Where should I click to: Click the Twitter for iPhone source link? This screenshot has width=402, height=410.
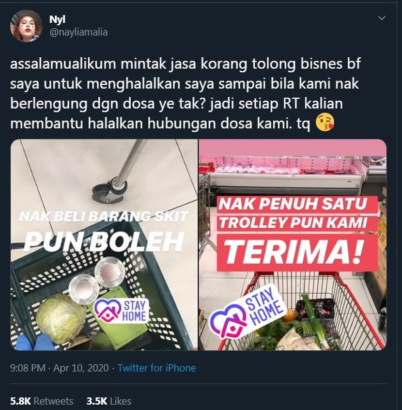tap(156, 368)
